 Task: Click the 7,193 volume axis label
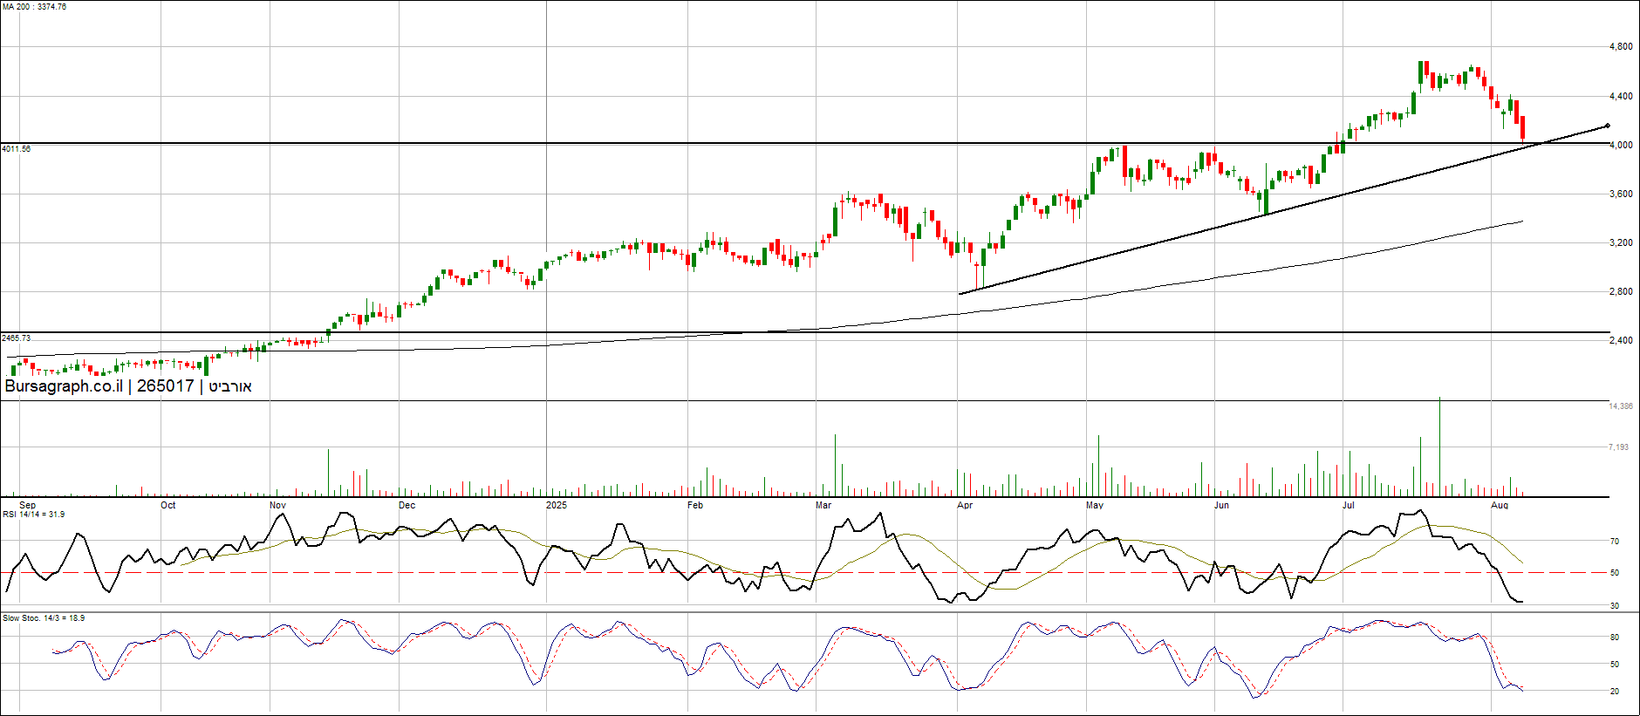pos(1619,447)
